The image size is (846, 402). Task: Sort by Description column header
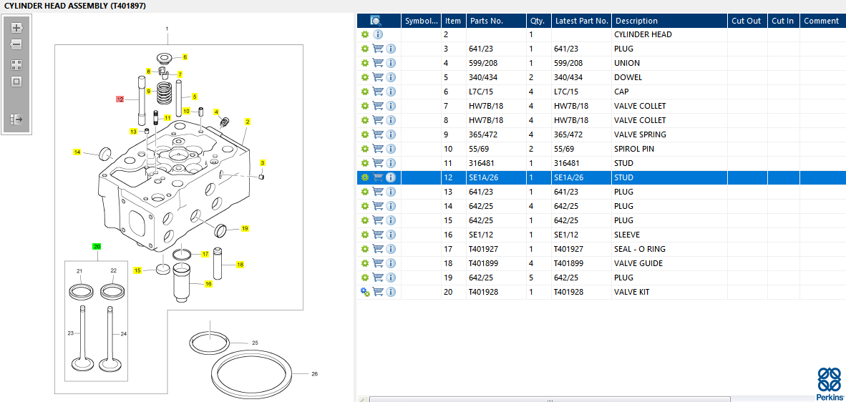tap(669, 21)
